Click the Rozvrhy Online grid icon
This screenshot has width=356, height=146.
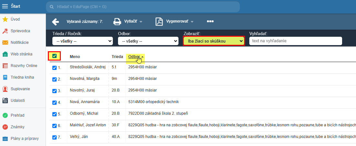tap(5, 66)
